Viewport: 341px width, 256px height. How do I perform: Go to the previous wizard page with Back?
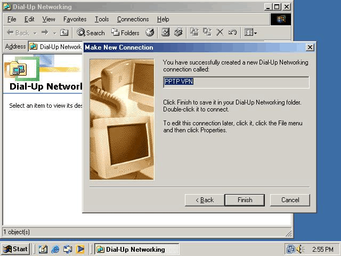[205, 200]
